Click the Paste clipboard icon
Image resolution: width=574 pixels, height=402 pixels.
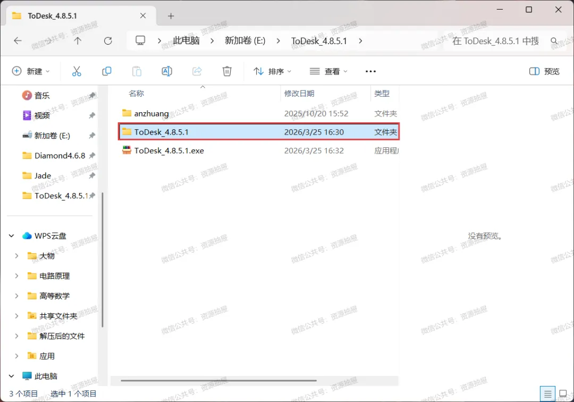[x=137, y=71]
